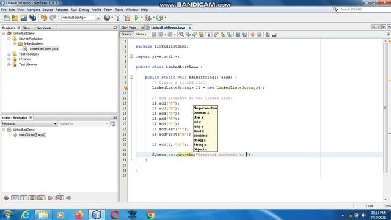Toggle Show Inner Classes filter in Navigator
Image resolution: width=391 pixels, height=220 pixels.
tap(41, 198)
